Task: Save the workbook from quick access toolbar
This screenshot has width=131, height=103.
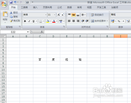Action: [11, 2]
